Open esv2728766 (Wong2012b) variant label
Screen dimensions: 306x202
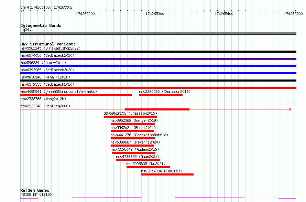point(43,99)
